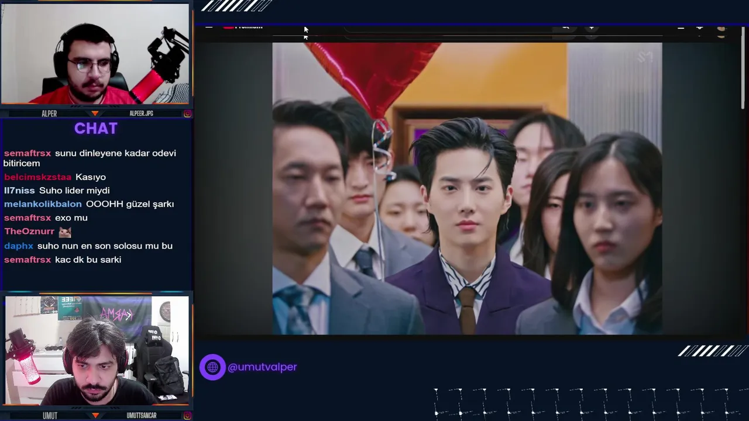Click username belcimskzstaa in chat
749x421 pixels.
point(37,177)
